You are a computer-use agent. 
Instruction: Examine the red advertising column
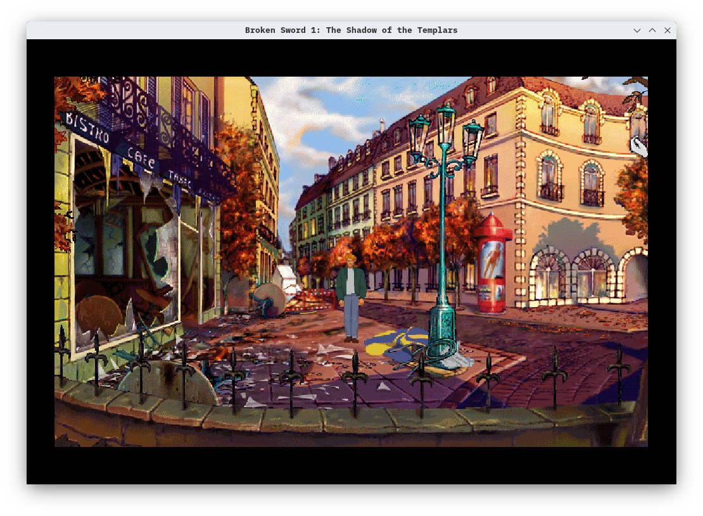[492, 265]
